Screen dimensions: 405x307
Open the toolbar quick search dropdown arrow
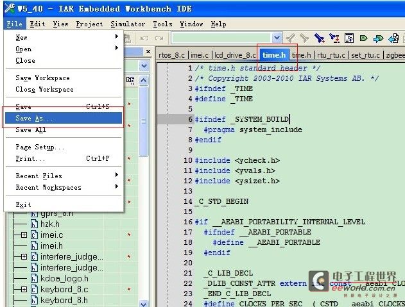click(x=277, y=38)
